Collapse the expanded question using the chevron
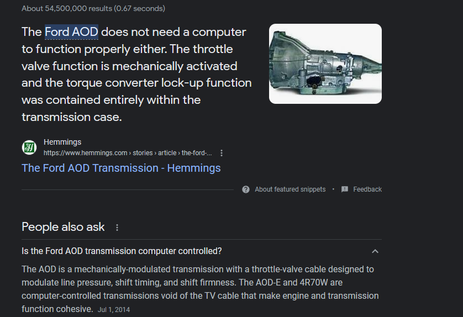463x317 pixels. tap(375, 251)
